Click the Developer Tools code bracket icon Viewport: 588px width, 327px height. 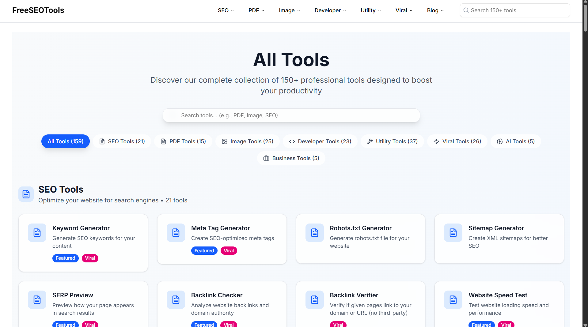(292, 141)
